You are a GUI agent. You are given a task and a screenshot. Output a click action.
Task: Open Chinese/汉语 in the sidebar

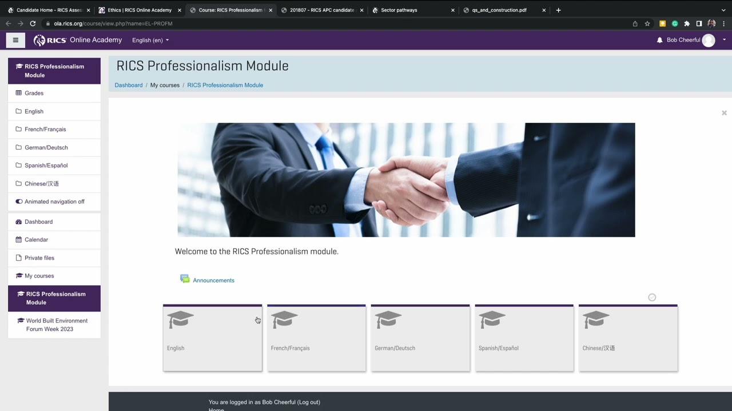tap(54, 183)
